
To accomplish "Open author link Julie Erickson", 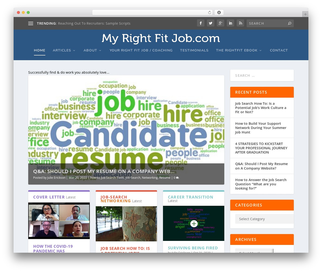I will point(56,178).
